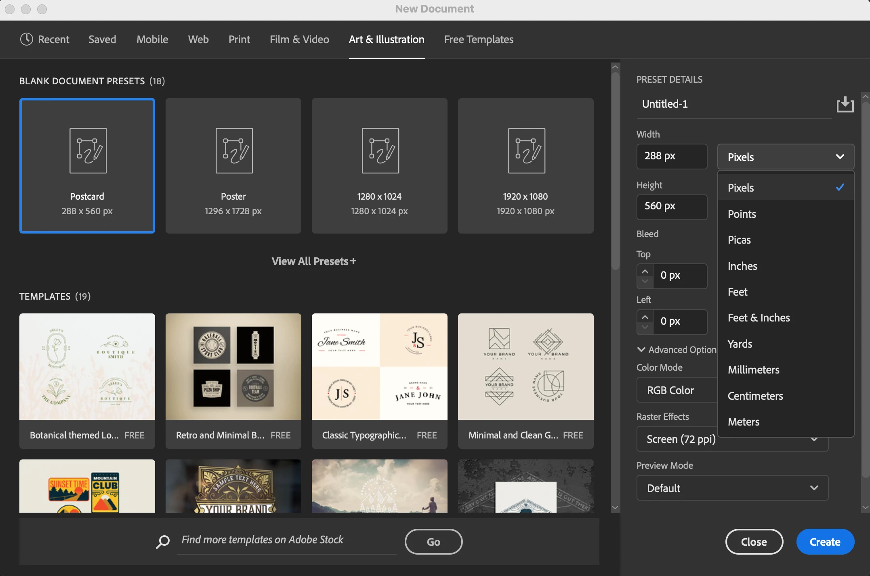Increase Top bleed with up arrow

[x=645, y=271]
